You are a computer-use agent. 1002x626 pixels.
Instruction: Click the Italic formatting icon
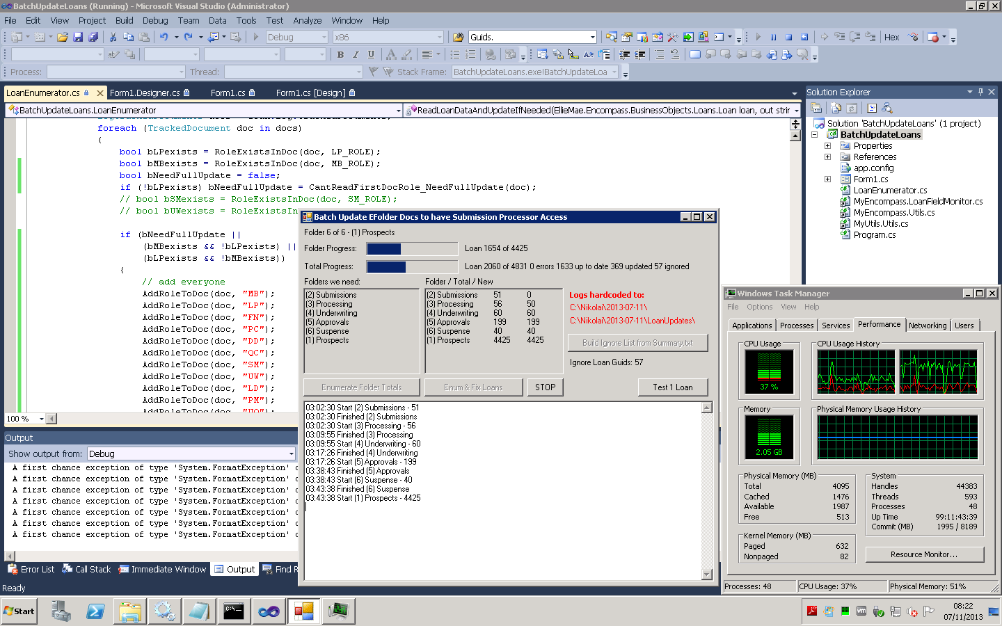[356, 54]
